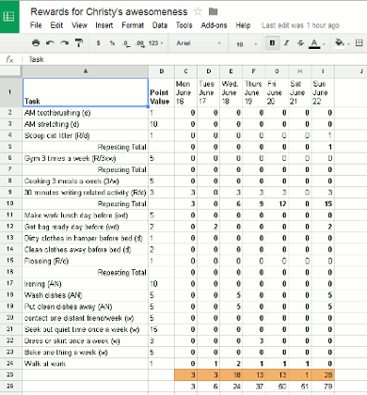Viewport: 367px width, 395px height.
Task: Toggle italic formatting
Action: tap(286, 43)
